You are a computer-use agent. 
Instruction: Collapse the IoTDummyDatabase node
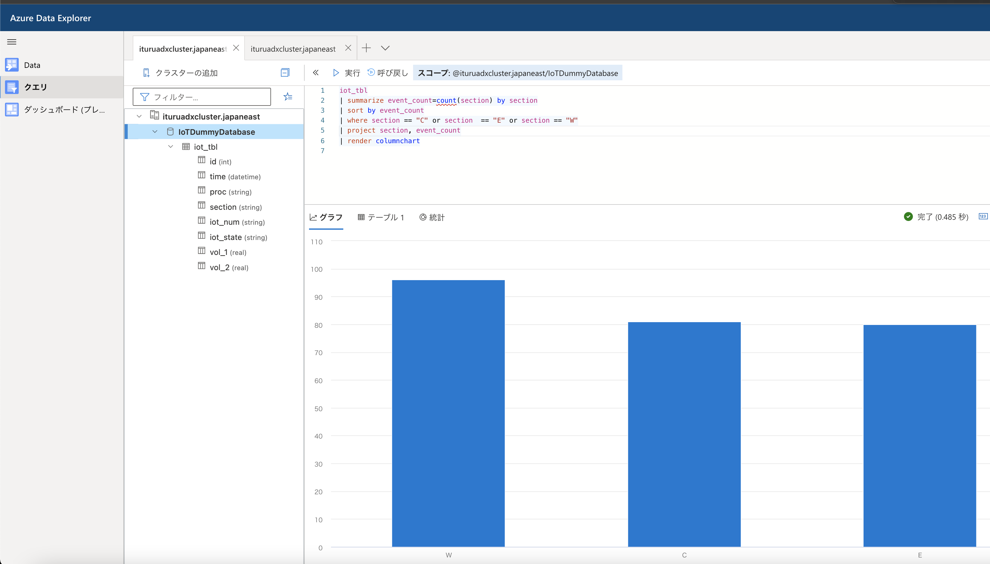(x=155, y=132)
